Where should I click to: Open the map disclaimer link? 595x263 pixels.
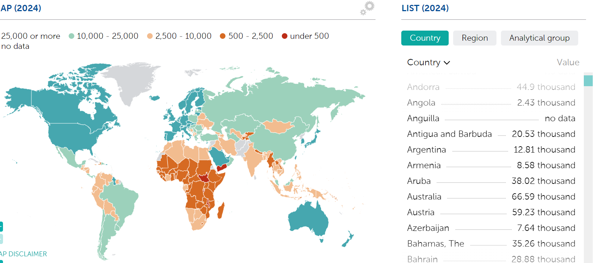click(x=24, y=254)
